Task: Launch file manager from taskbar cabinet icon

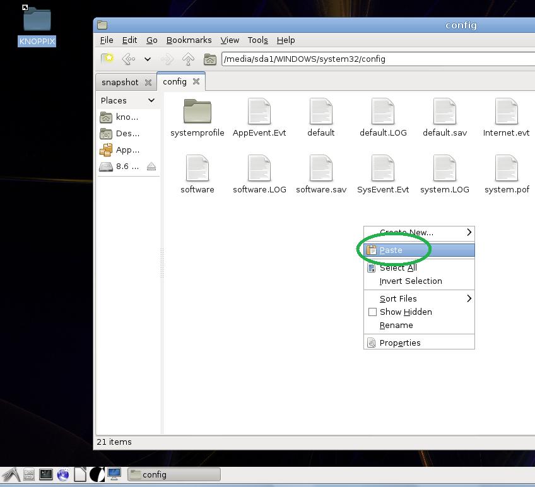Action: (x=29, y=474)
